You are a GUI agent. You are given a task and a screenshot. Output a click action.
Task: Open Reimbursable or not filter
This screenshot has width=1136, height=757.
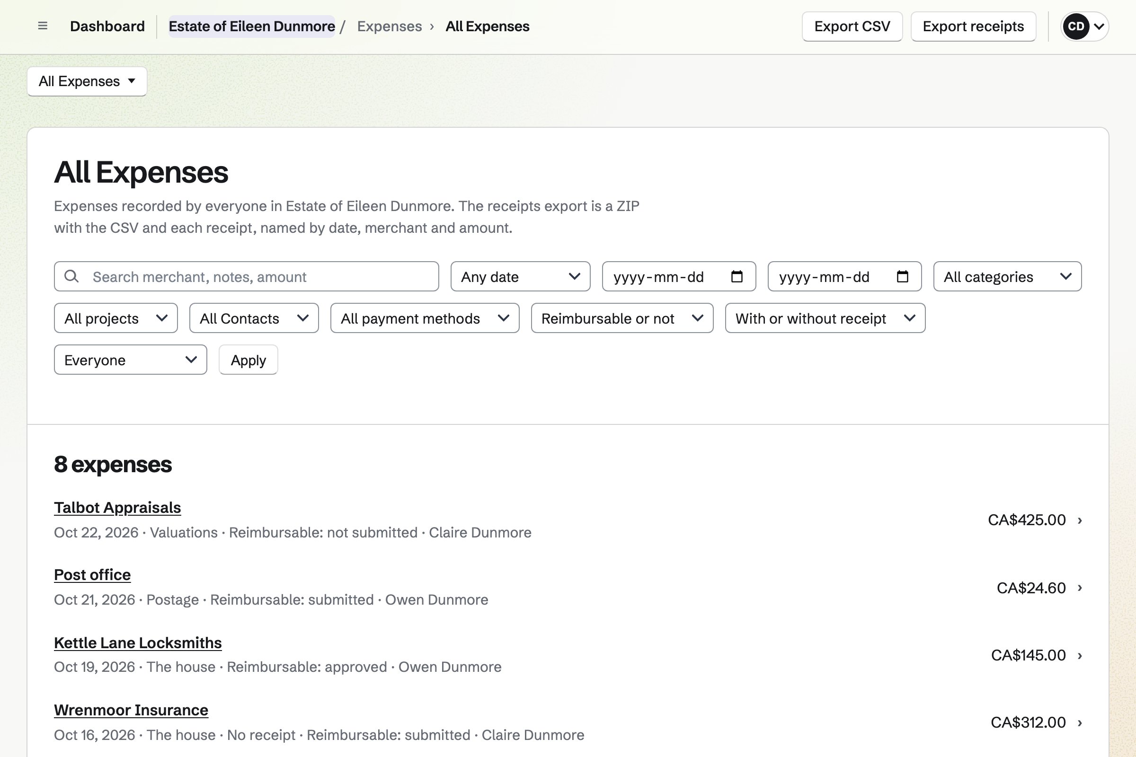[622, 318]
